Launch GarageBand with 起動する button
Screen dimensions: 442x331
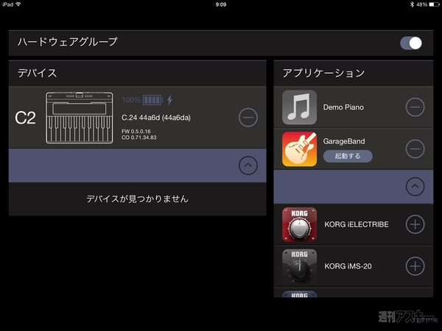click(348, 156)
